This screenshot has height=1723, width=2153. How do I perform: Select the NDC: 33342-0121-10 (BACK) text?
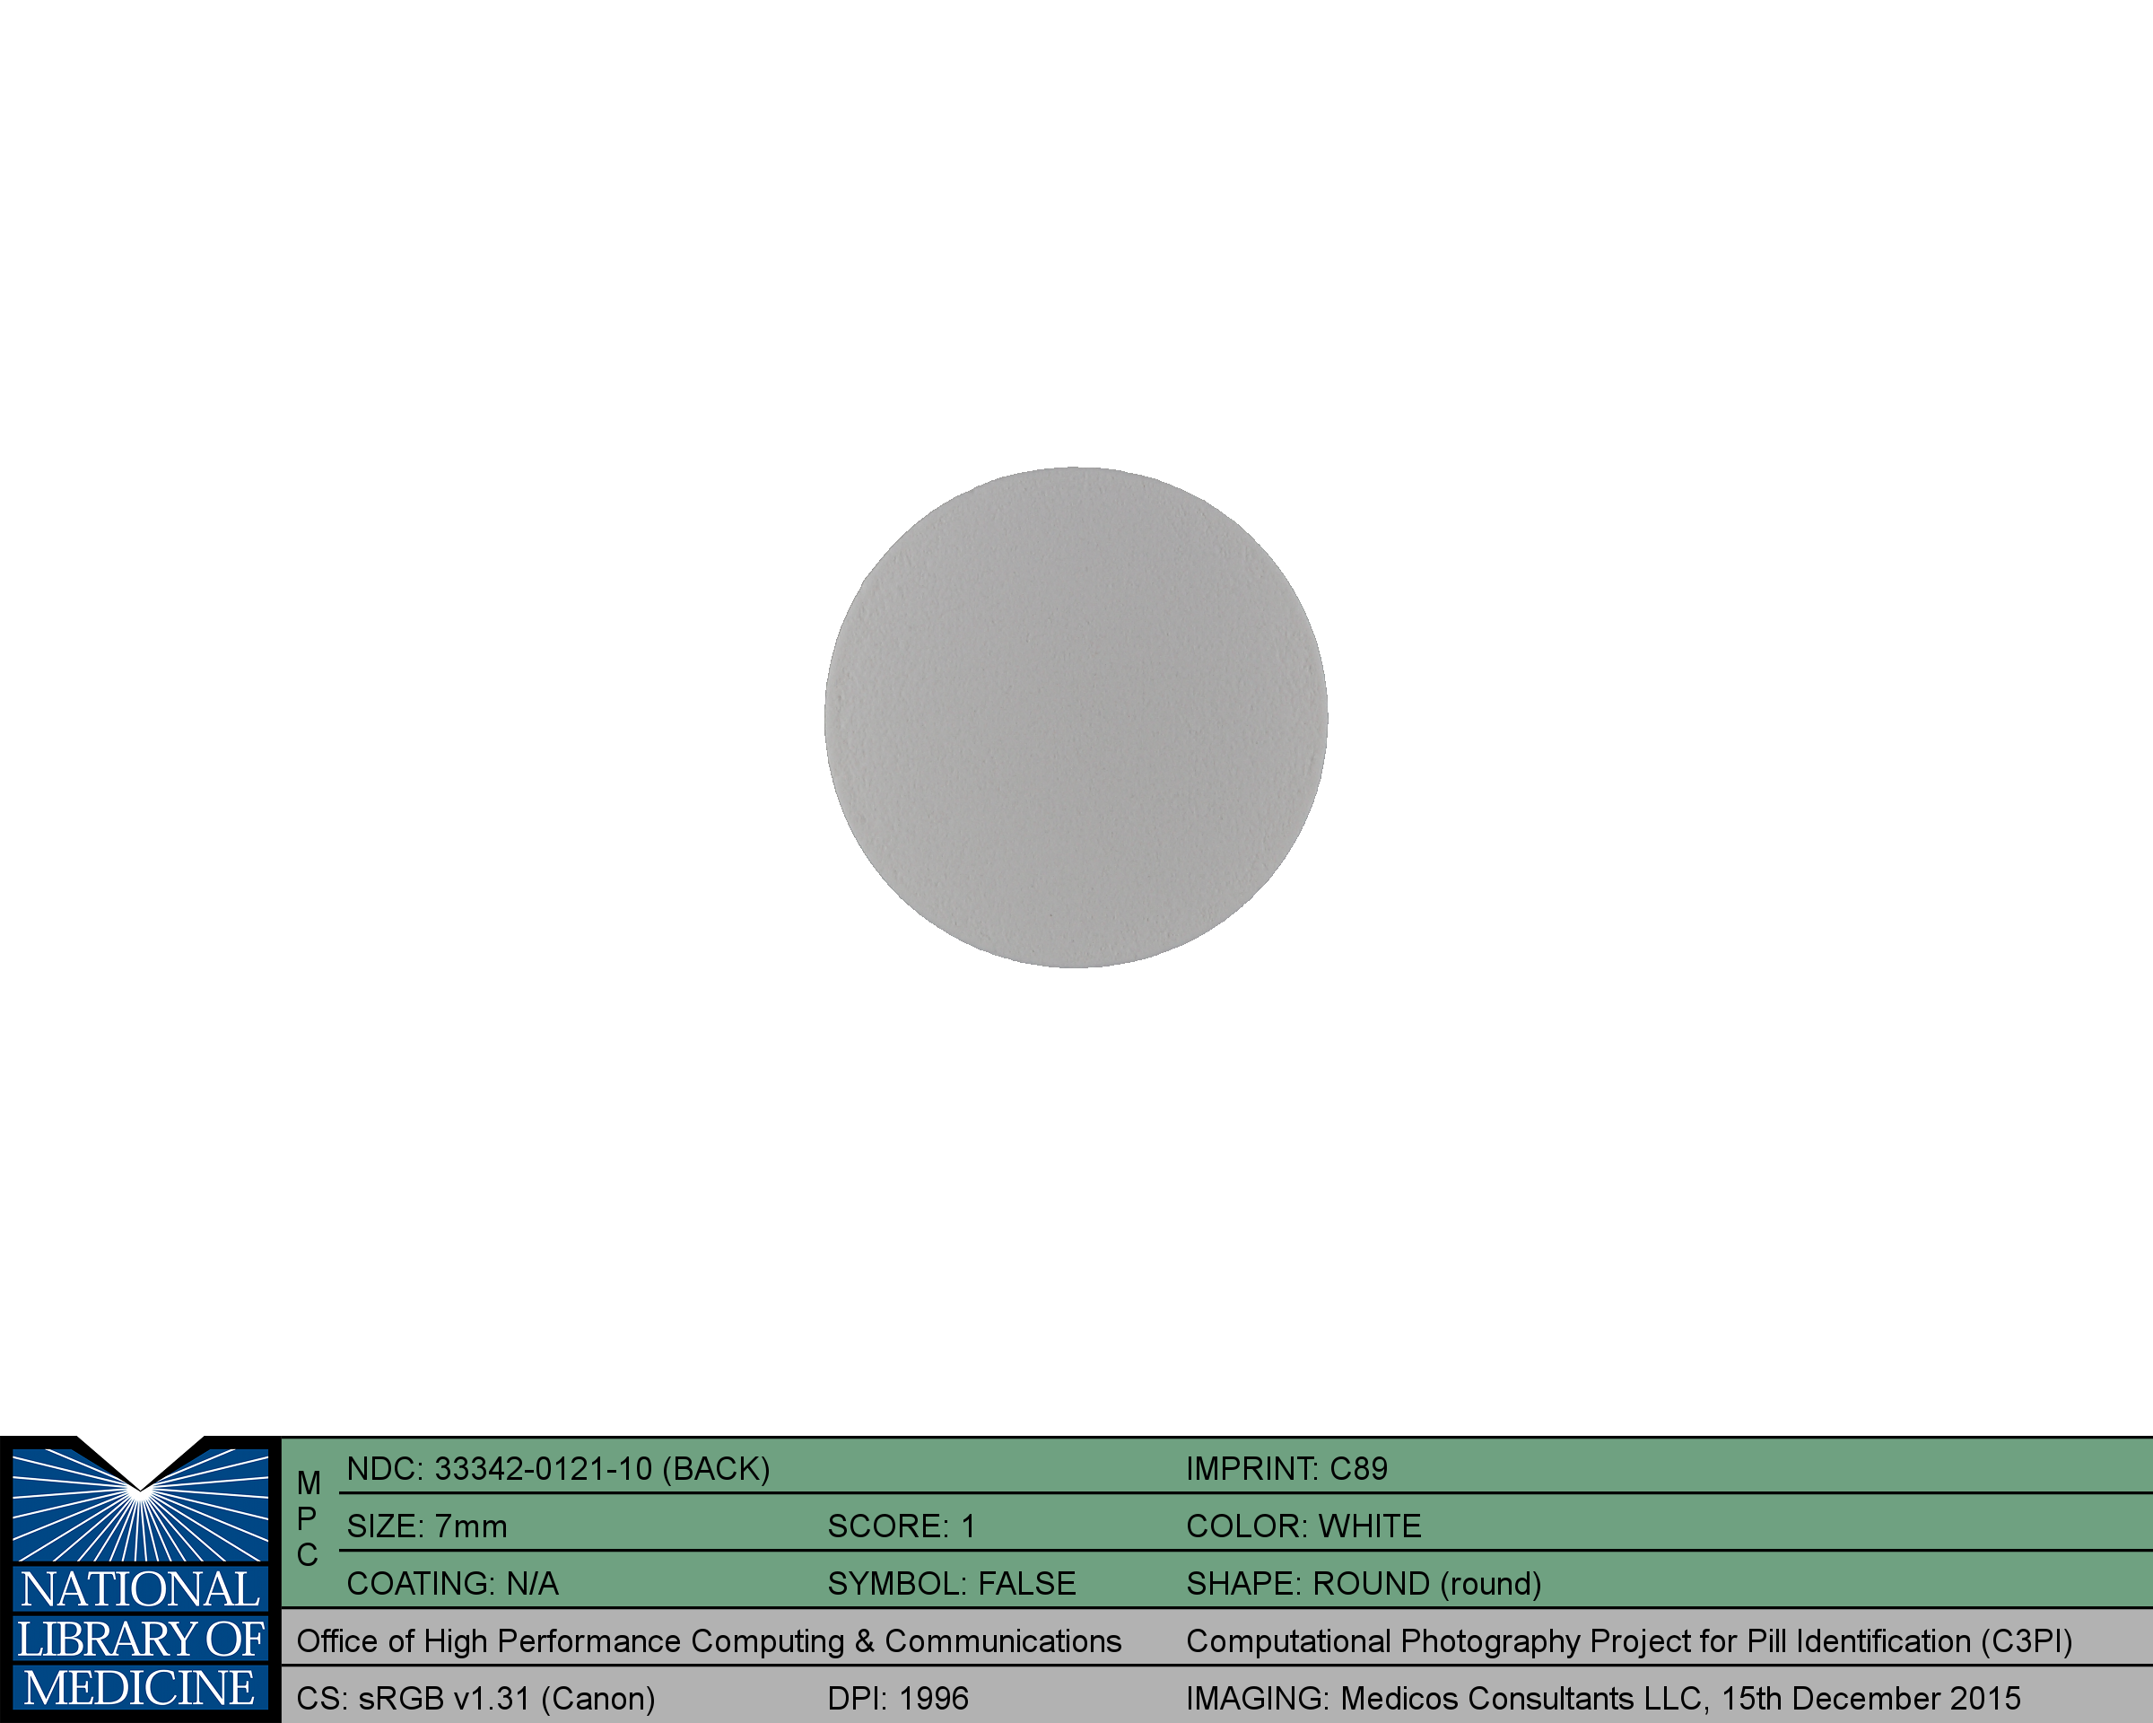coord(558,1468)
